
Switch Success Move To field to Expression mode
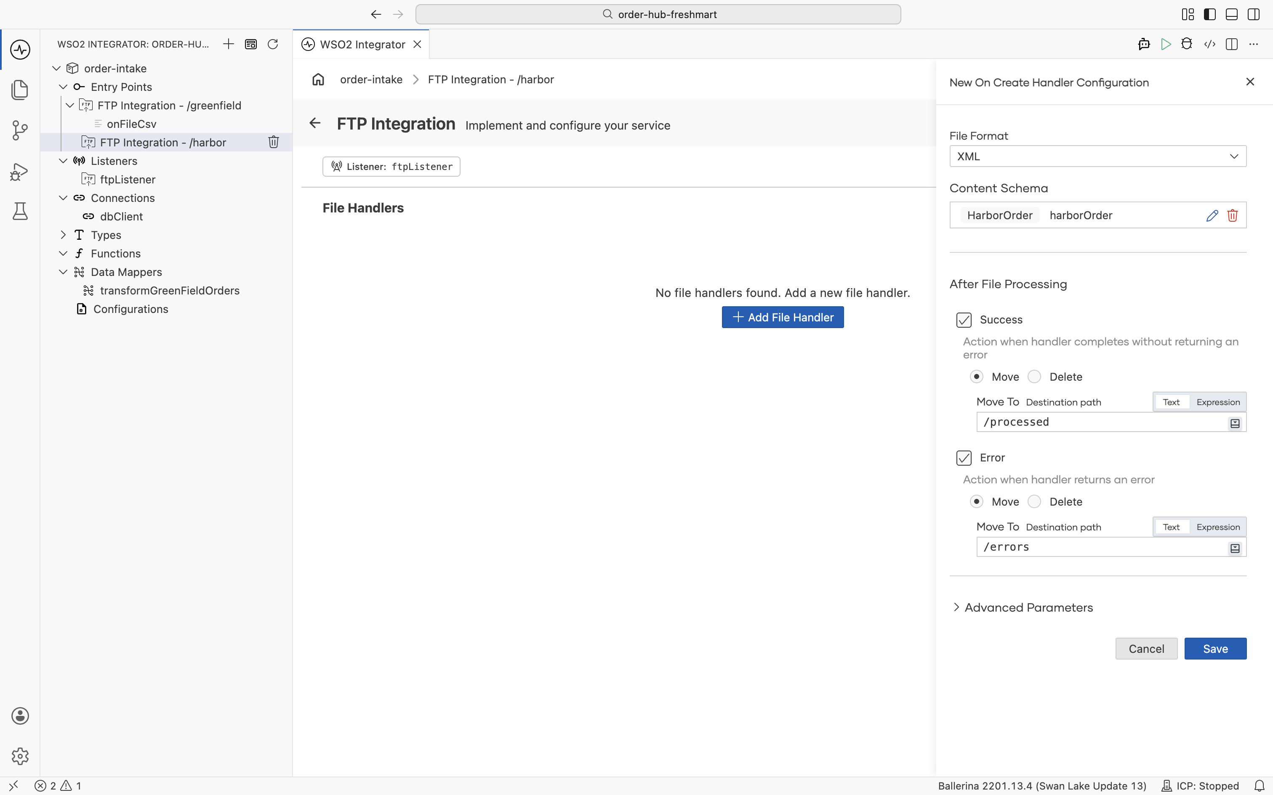1218,402
